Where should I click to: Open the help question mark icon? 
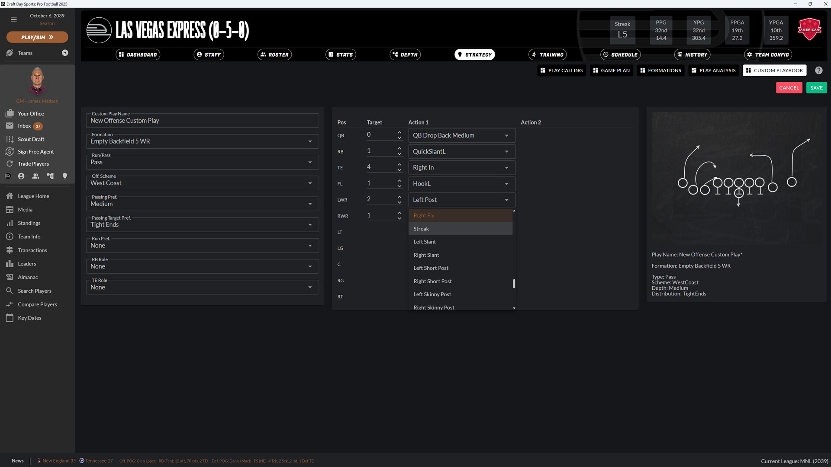(818, 70)
